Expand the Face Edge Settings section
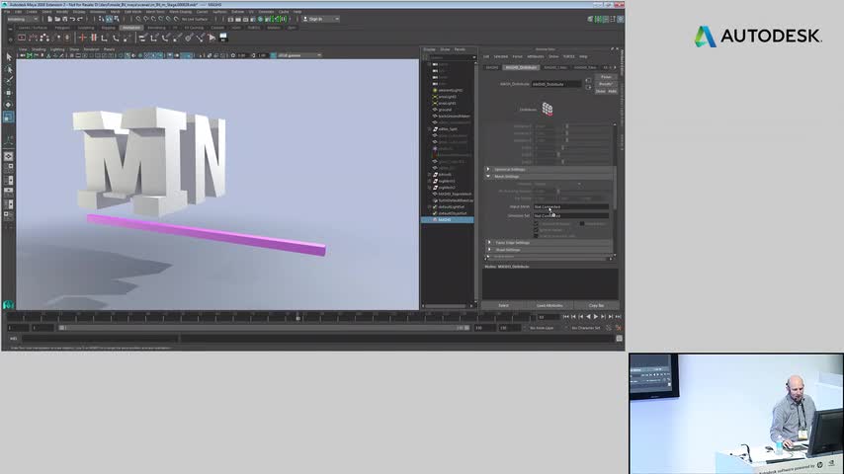 (x=489, y=243)
